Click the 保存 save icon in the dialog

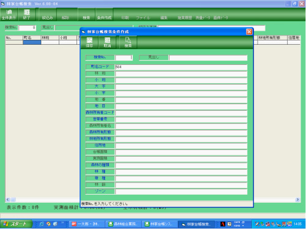click(89, 42)
